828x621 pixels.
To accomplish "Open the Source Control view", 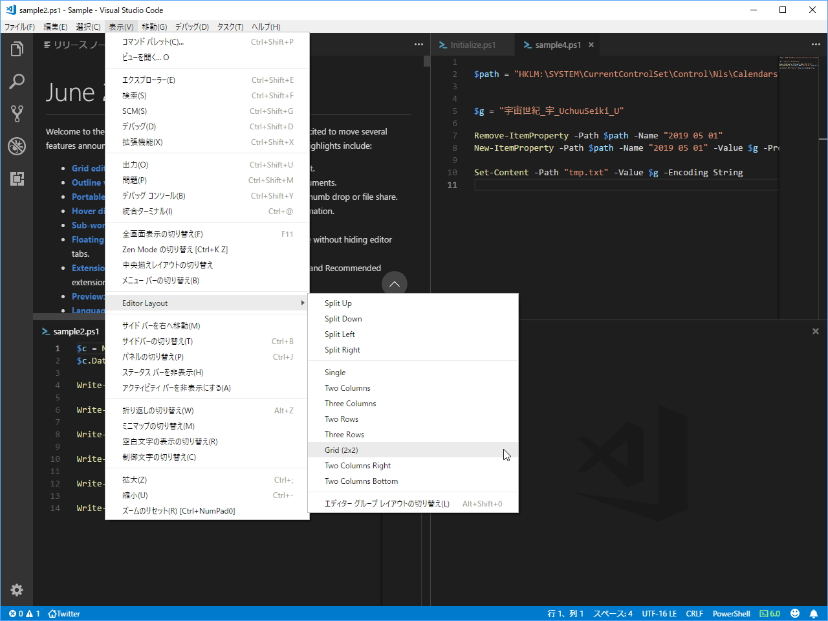I will (x=17, y=113).
